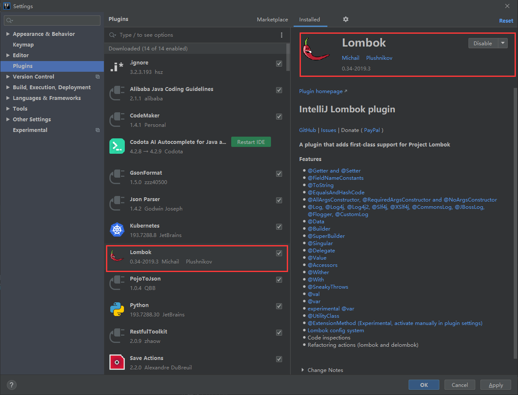Expand the Editor settings tree arrow

[8, 56]
